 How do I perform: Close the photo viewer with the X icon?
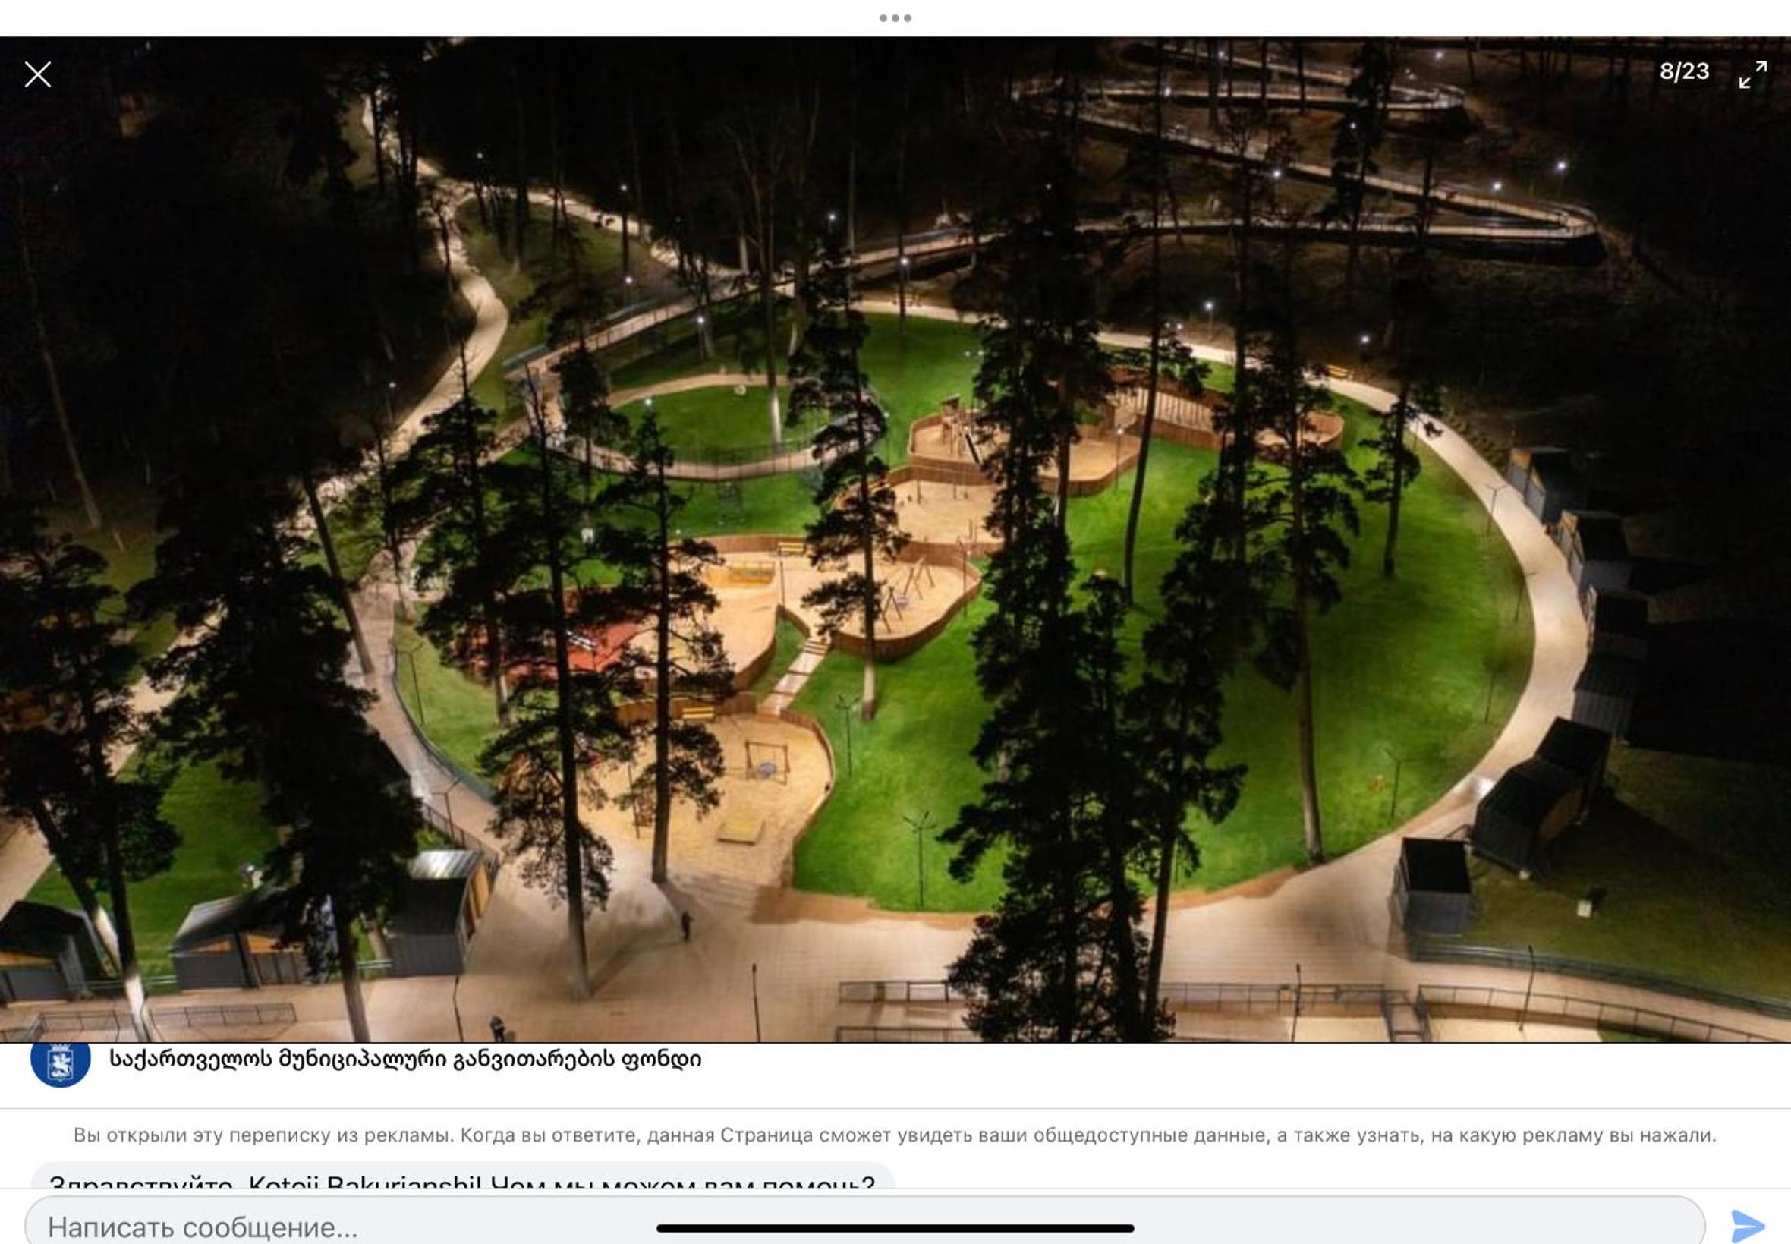[37, 75]
